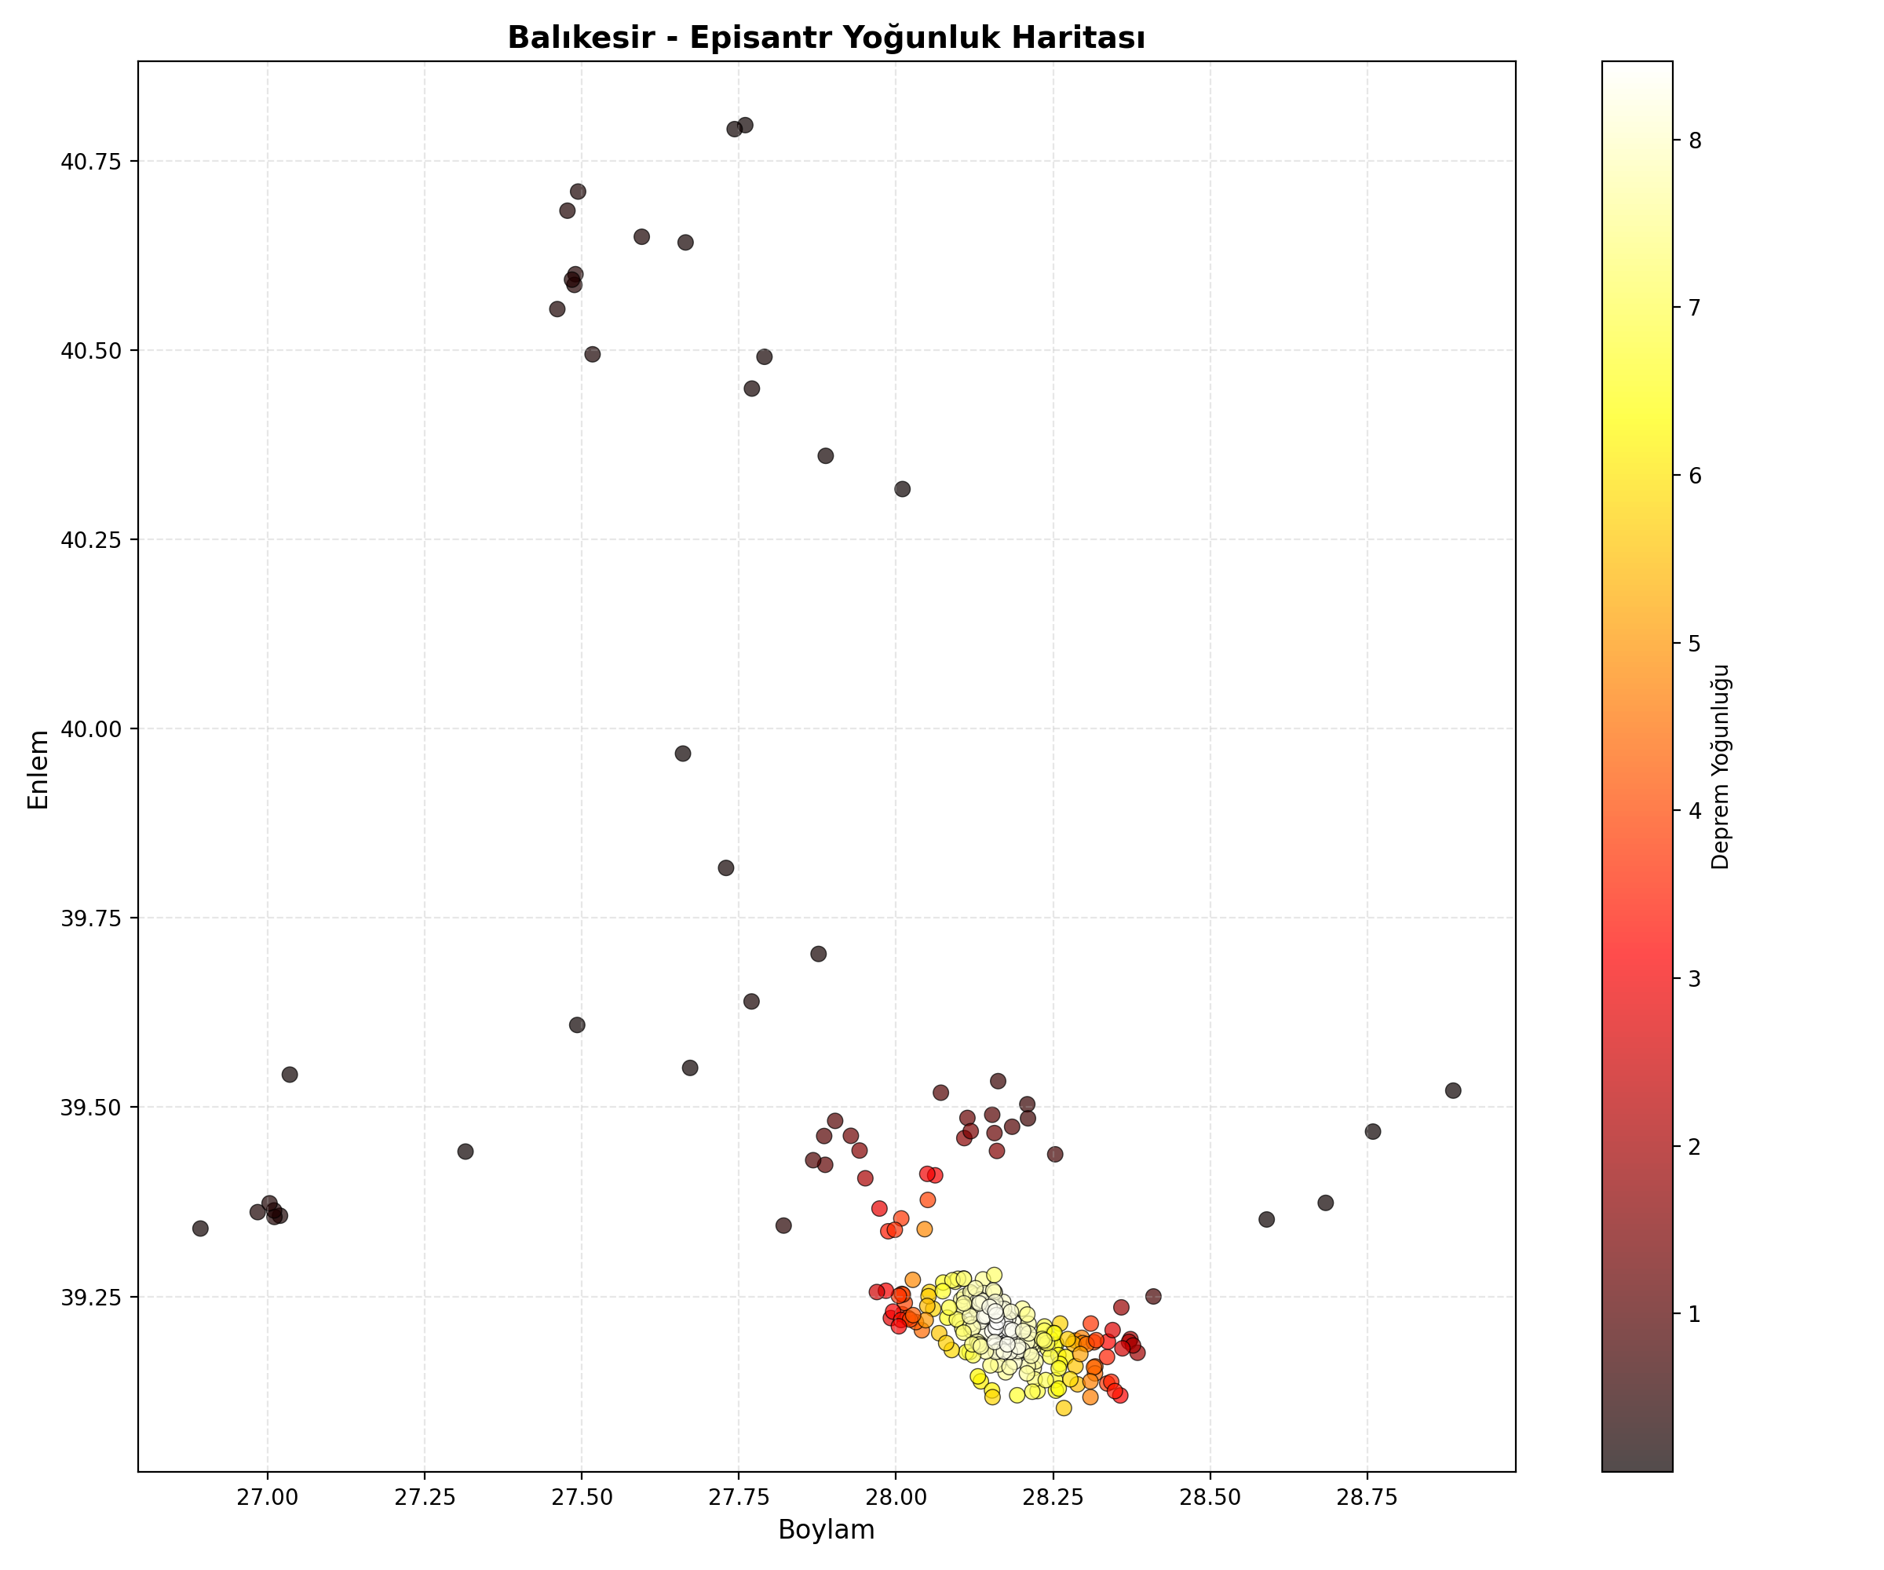Click the colorbar tick label "6"
1884x1570 pixels.
coord(1695,476)
